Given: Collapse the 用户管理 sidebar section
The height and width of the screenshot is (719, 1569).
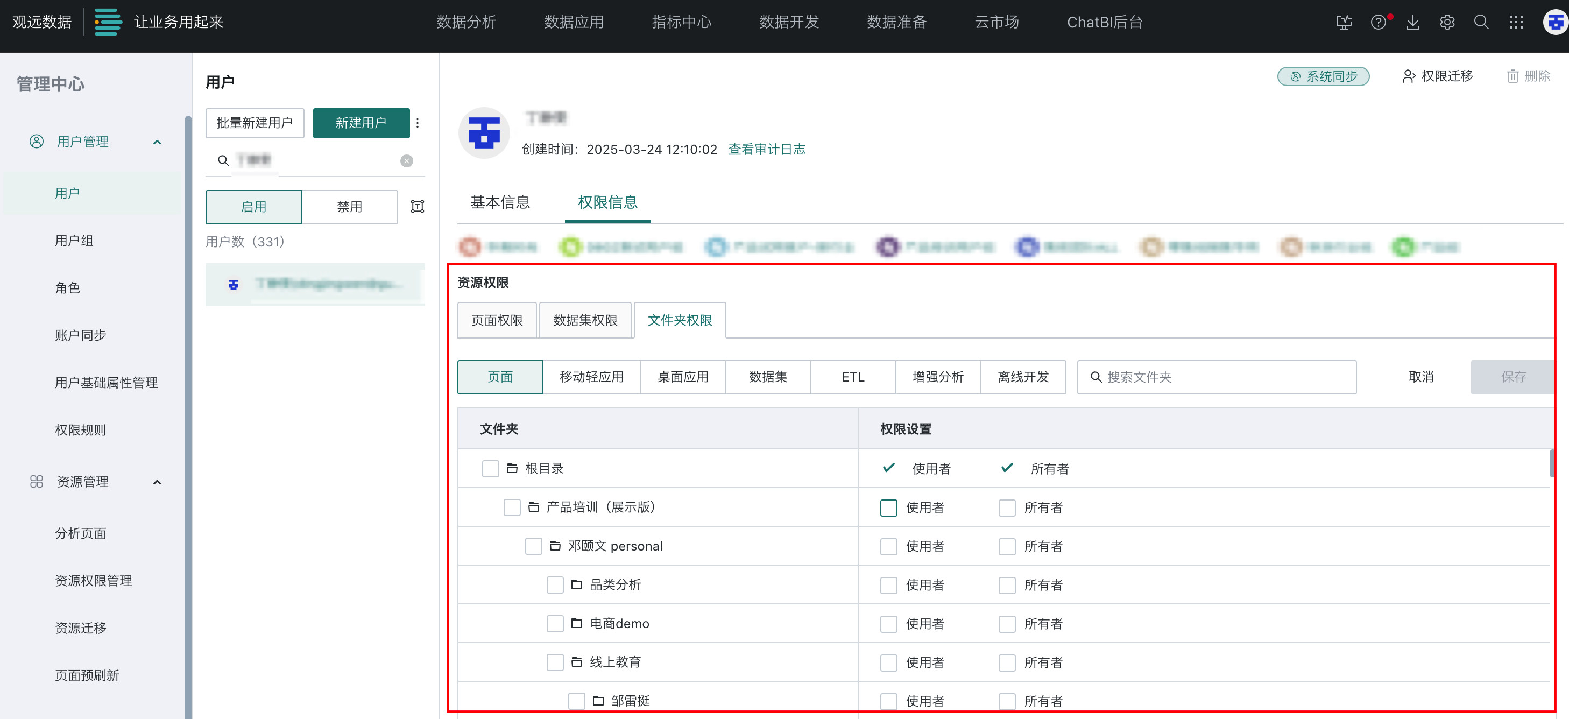Looking at the screenshot, I should (x=157, y=142).
